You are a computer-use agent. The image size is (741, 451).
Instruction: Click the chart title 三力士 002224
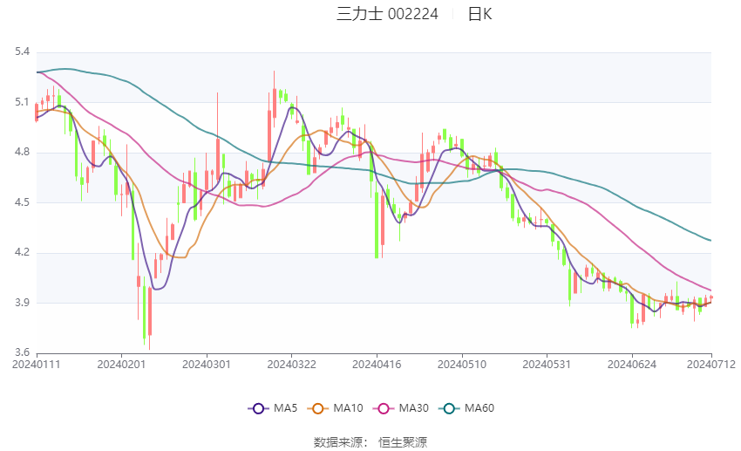387,14
